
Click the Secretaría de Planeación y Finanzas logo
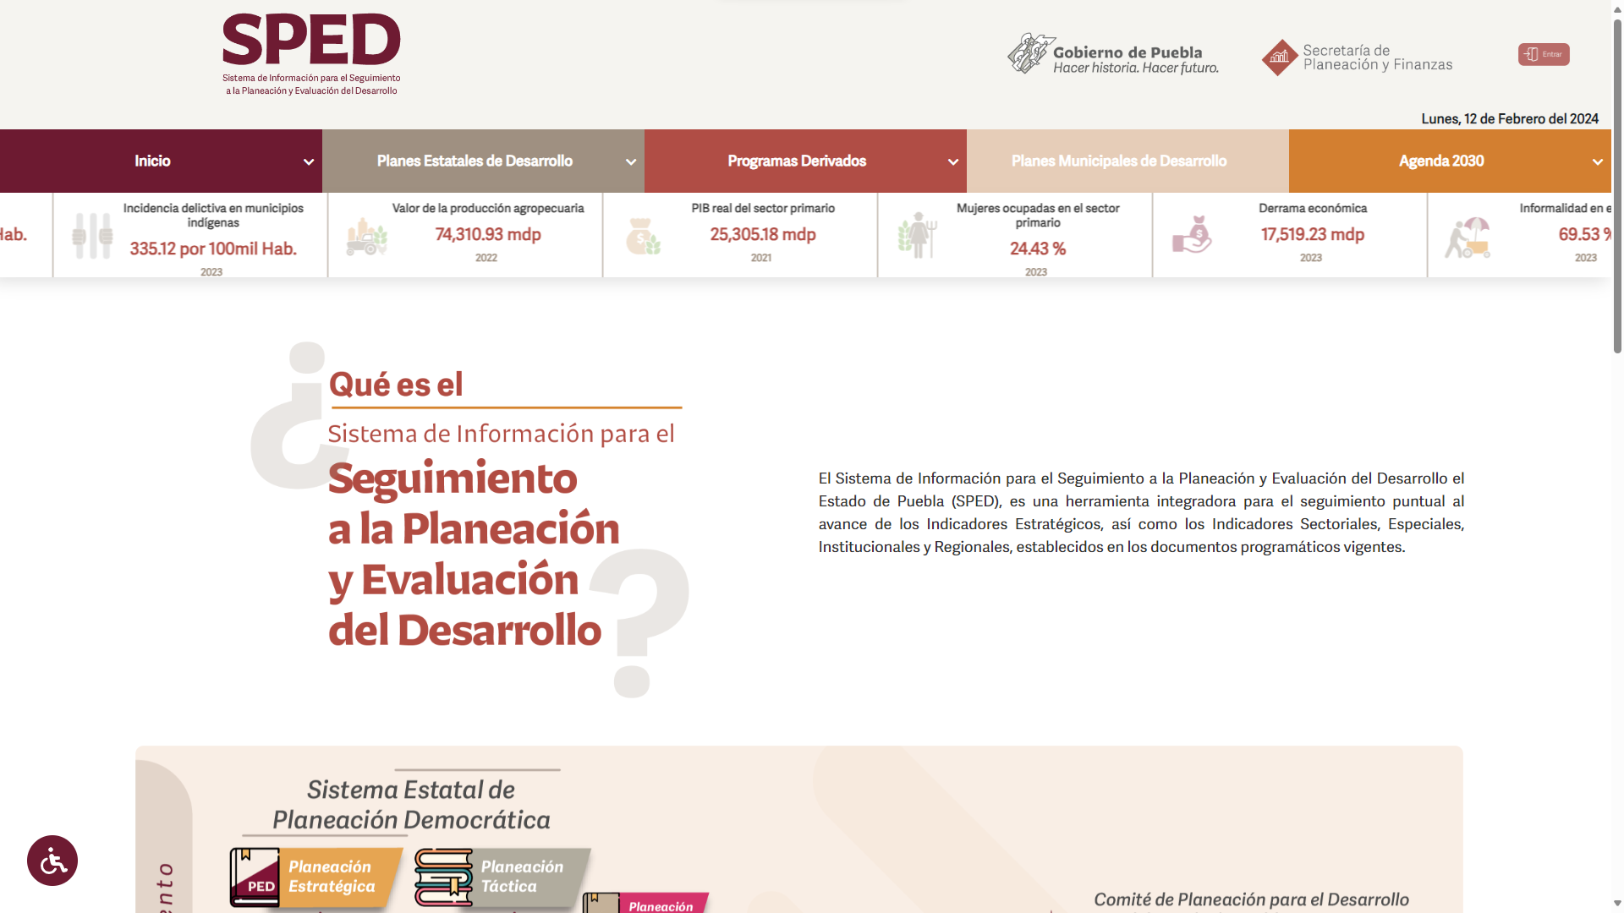point(1357,57)
